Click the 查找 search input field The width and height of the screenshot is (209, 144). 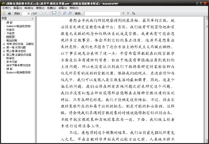102,14
